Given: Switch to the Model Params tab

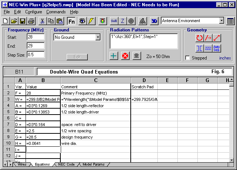Looking at the screenshot, I should 93,164.
